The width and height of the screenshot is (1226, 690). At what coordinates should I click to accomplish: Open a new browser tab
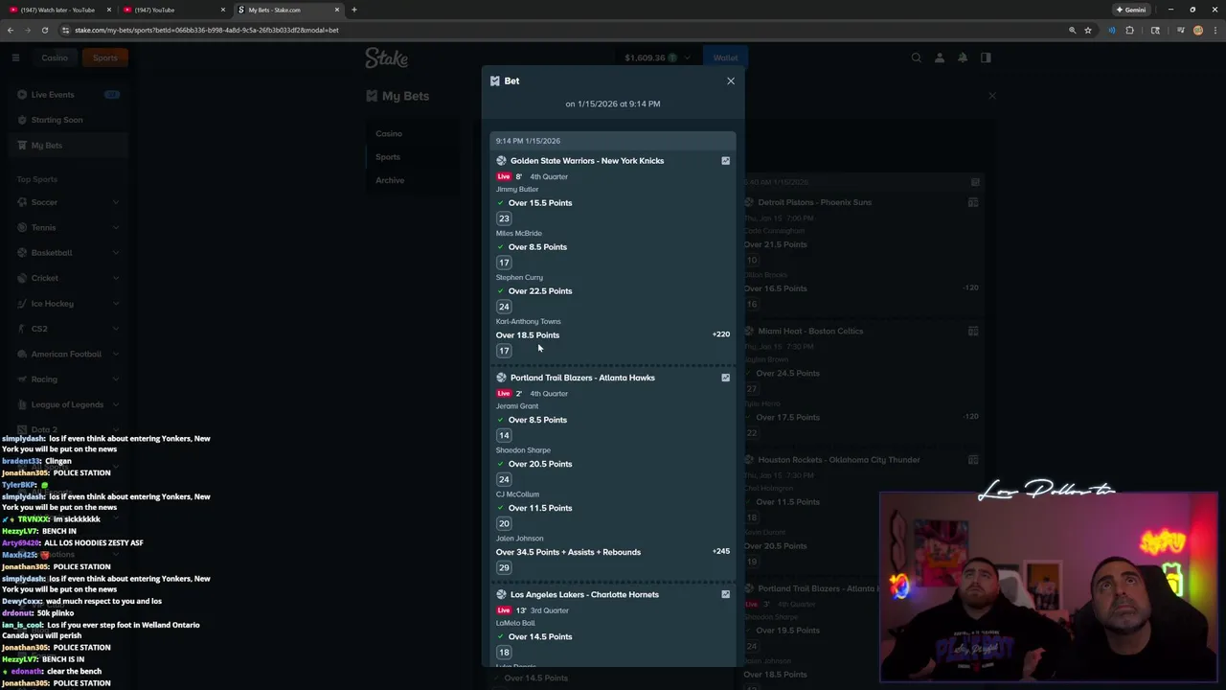[354, 10]
